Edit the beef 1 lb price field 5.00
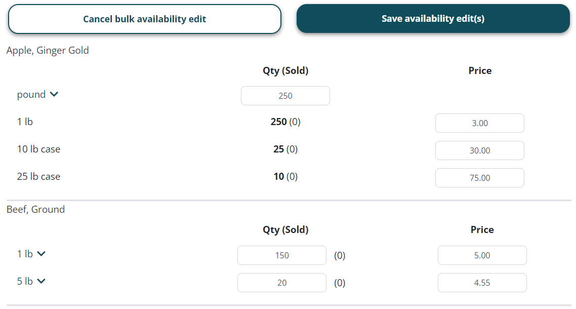 click(482, 255)
